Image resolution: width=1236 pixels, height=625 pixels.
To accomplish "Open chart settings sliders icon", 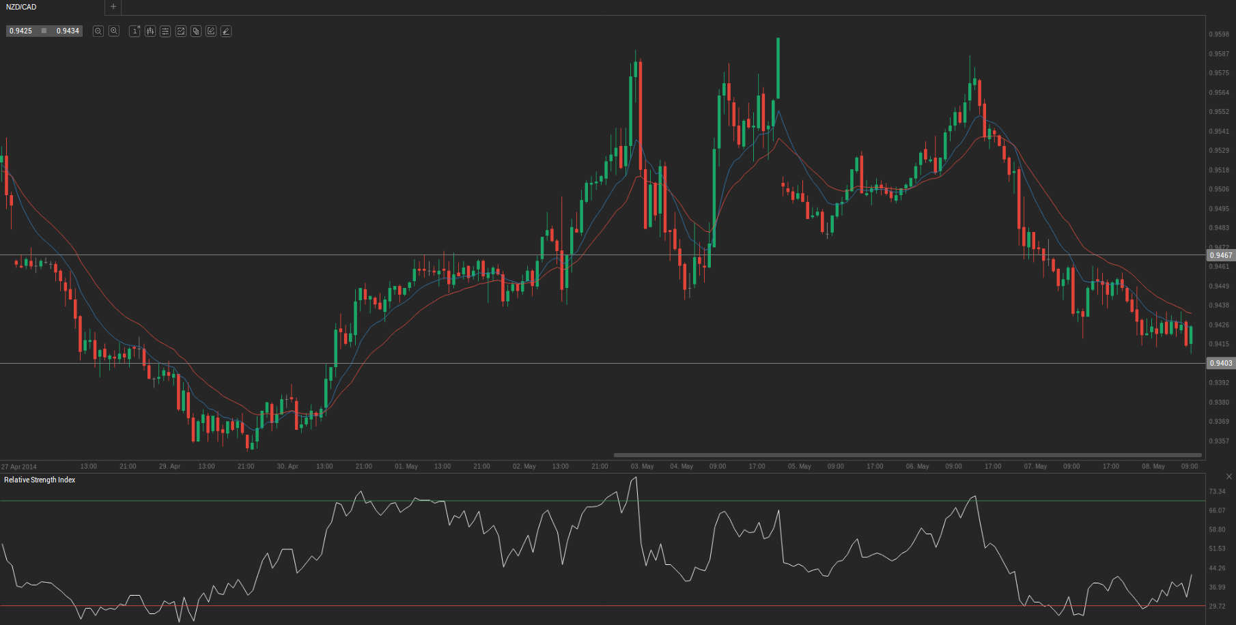I will [165, 31].
